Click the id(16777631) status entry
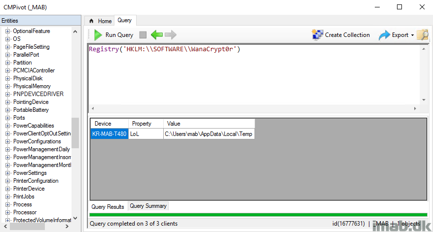The height and width of the screenshot is (232, 433). pos(349,224)
